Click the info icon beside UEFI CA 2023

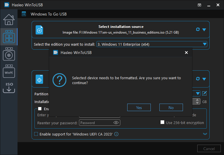coord(116,134)
